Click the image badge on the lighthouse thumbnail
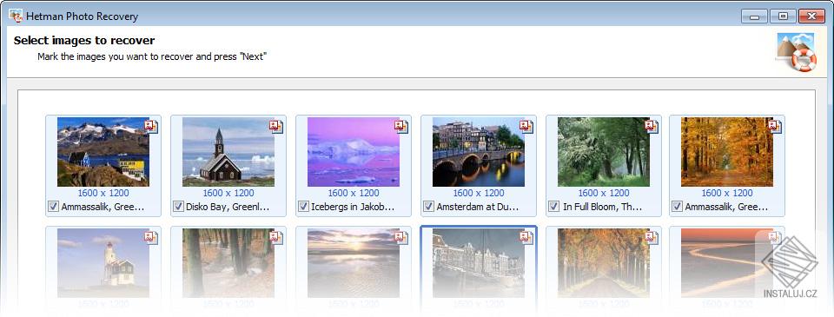The image size is (834, 317). pyautogui.click(x=151, y=237)
